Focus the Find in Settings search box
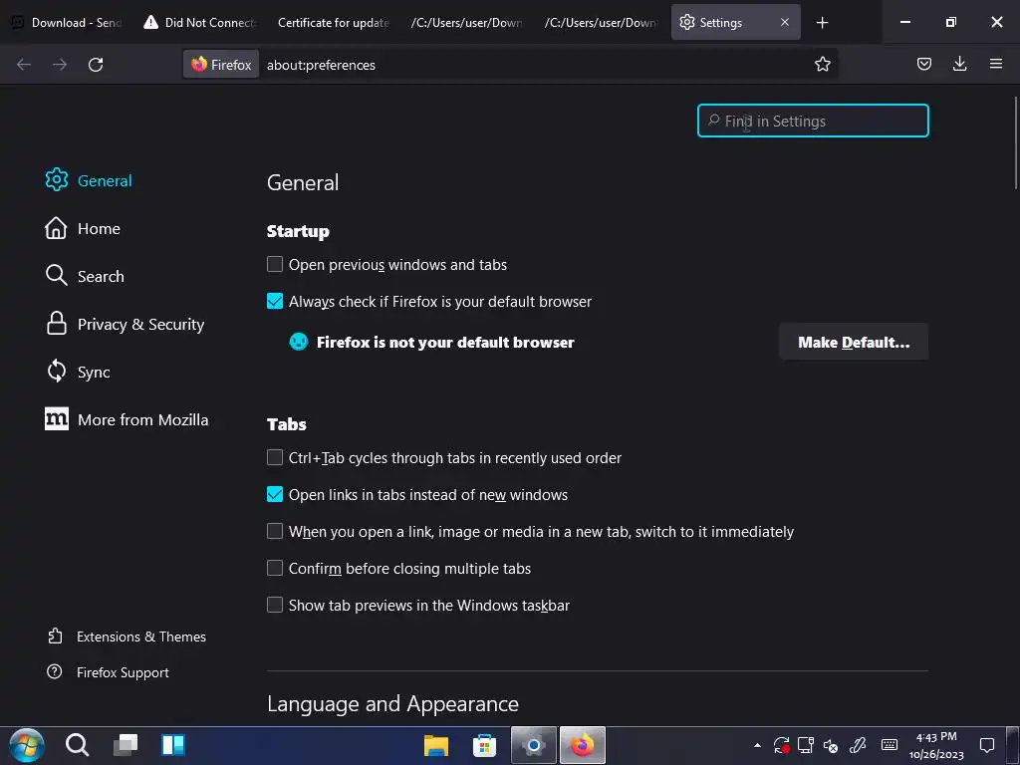 click(813, 121)
